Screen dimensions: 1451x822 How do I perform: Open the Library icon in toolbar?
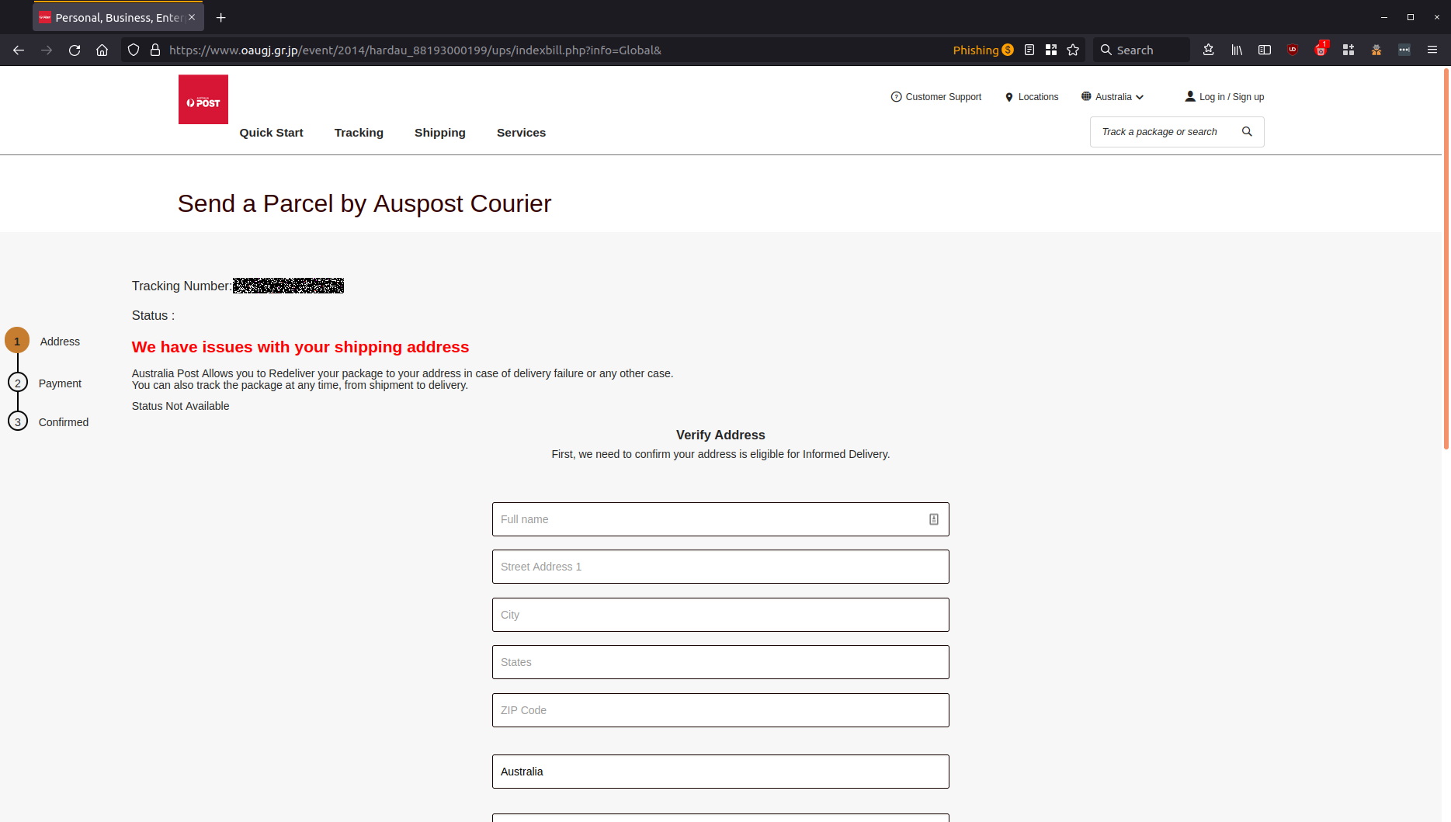tap(1237, 50)
